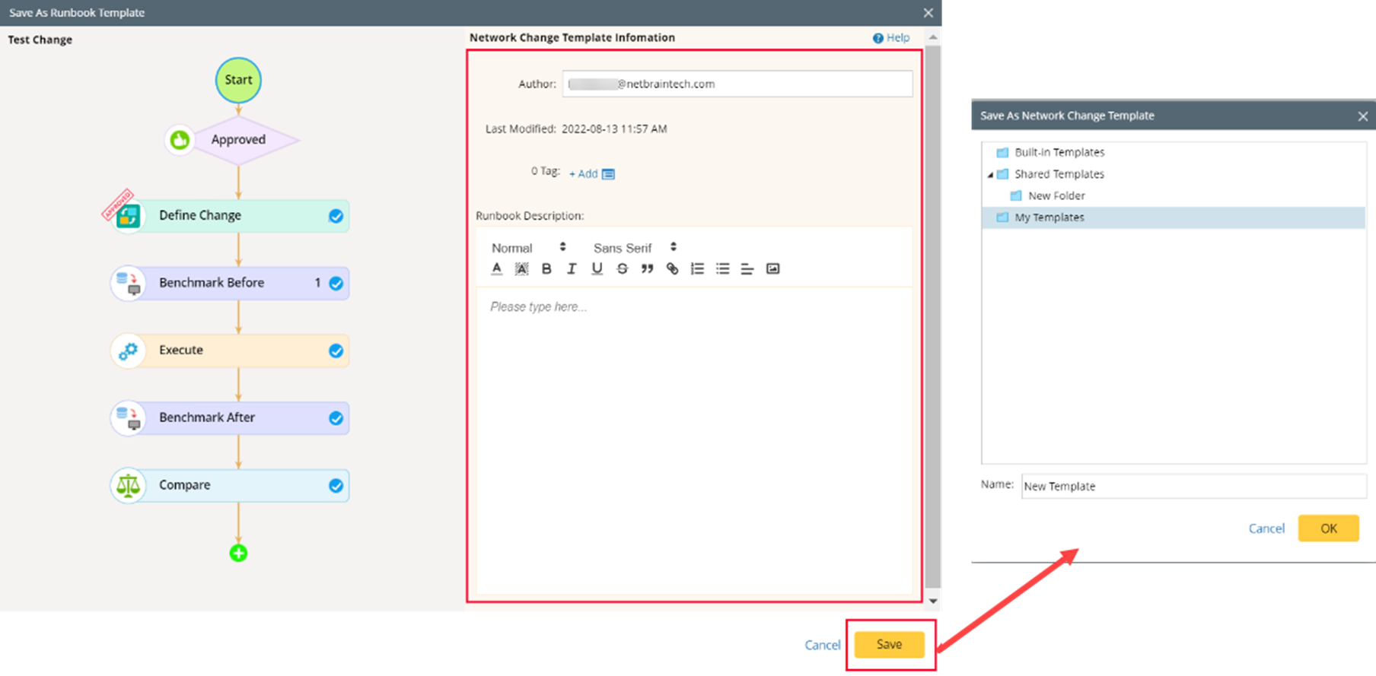Open the text background color picker
This screenshot has width=1376, height=676.
[x=521, y=268]
